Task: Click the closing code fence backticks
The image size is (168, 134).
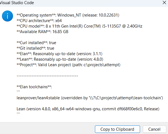Action: (18, 113)
